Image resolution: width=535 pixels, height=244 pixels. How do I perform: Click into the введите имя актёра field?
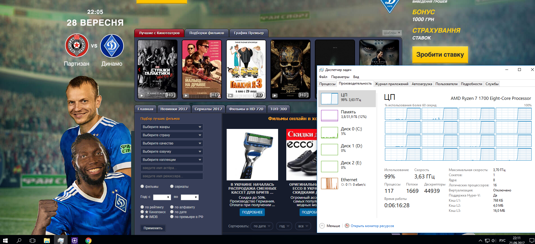click(x=172, y=168)
